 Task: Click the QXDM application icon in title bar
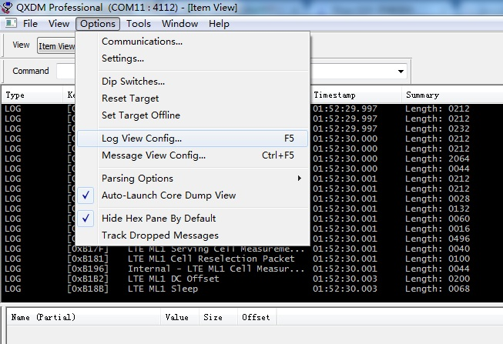6,8
